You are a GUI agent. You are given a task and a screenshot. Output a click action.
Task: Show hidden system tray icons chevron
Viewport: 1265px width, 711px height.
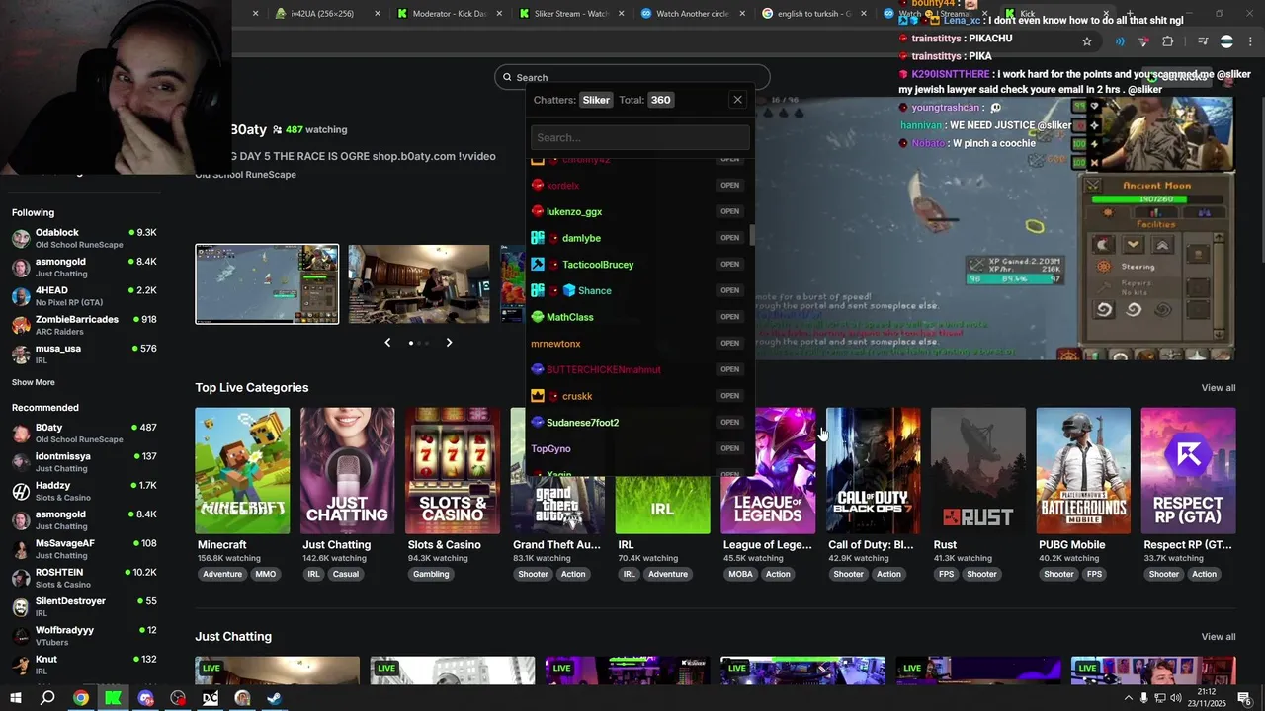click(x=1128, y=698)
